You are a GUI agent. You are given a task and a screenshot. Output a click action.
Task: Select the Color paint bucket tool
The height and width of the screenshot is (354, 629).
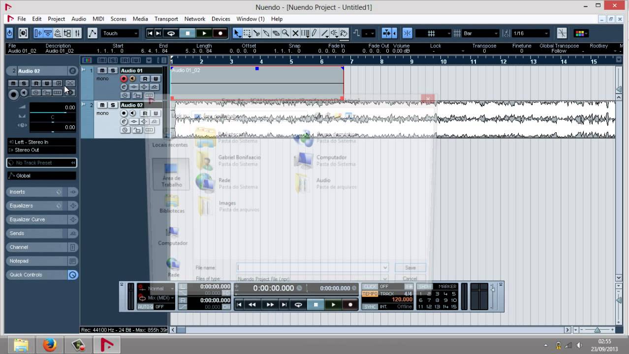[344, 33]
